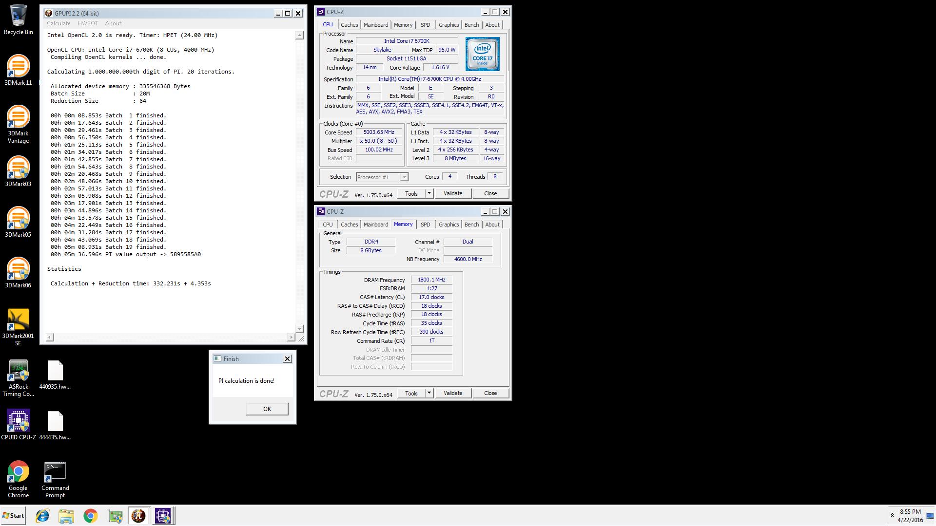Open Google Chrome desktop shortcut

18,479
